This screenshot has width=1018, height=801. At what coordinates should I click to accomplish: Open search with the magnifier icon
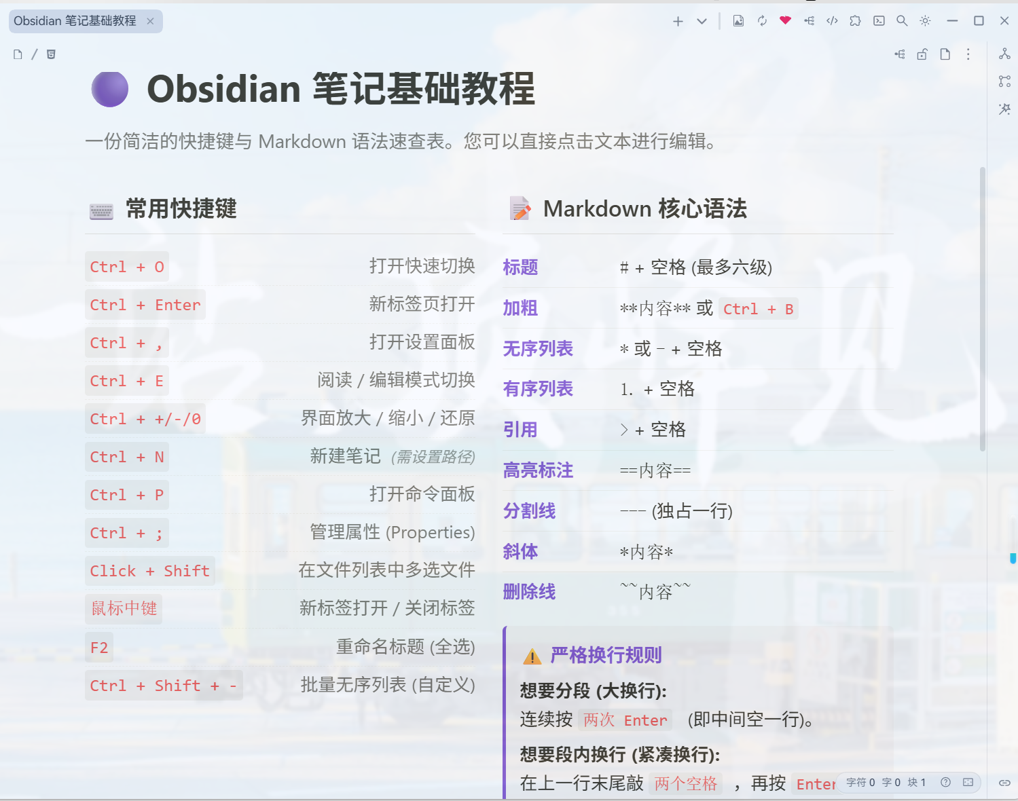902,21
